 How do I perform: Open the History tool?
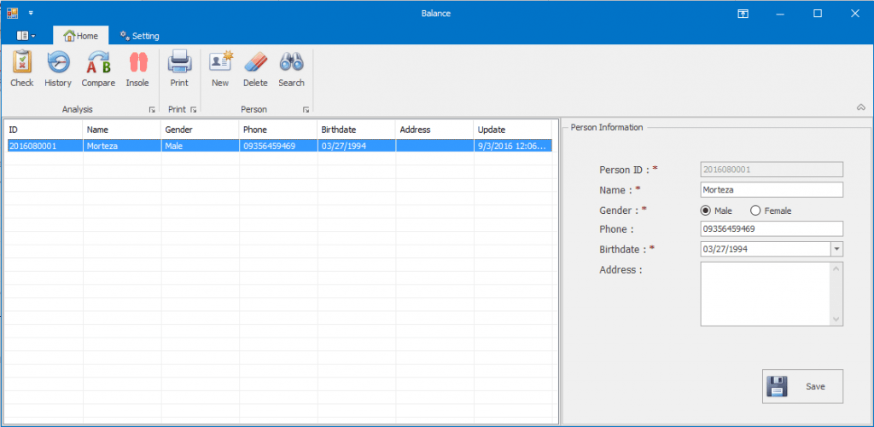click(x=58, y=69)
